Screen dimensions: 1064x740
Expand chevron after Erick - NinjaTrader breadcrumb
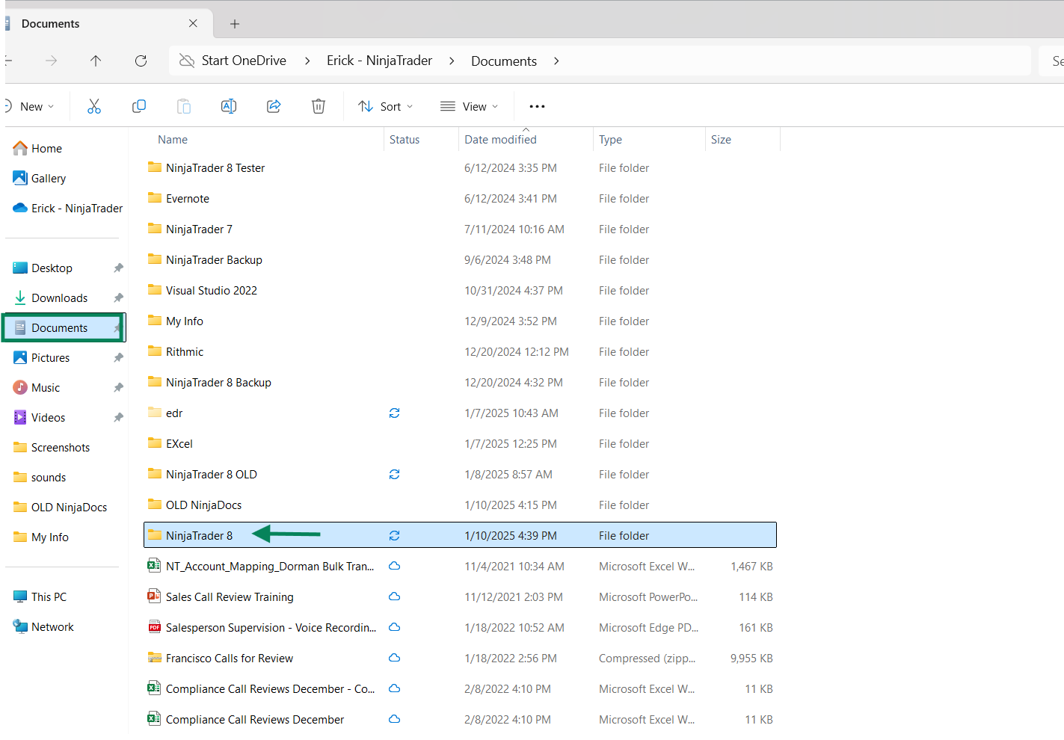452,61
